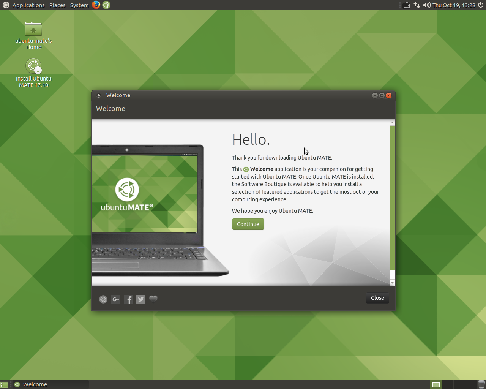Click the Welcome taskbar window entry

[x=51, y=384]
